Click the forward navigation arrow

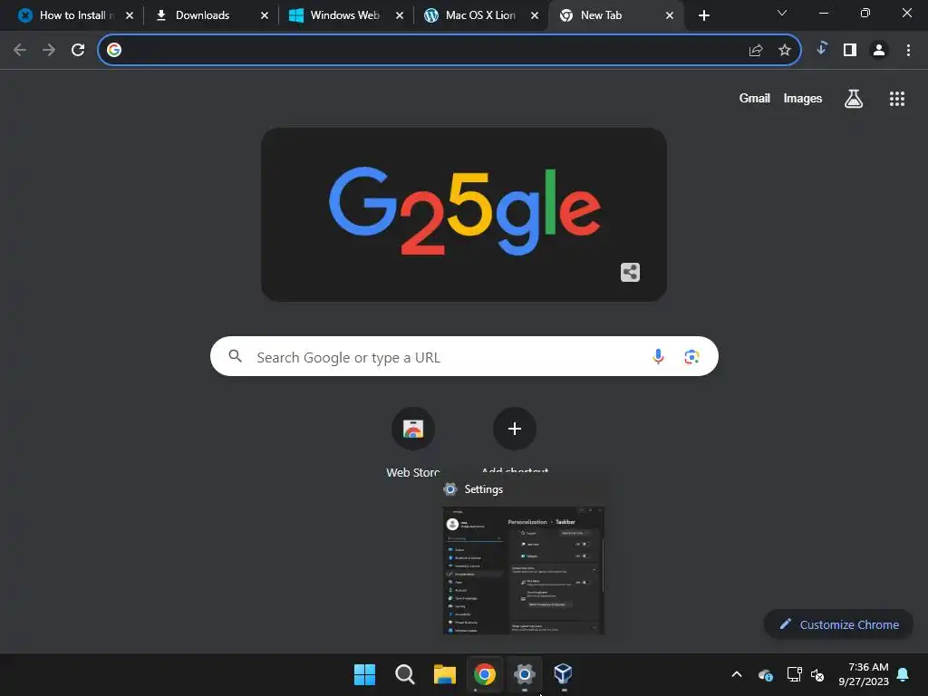coord(49,50)
